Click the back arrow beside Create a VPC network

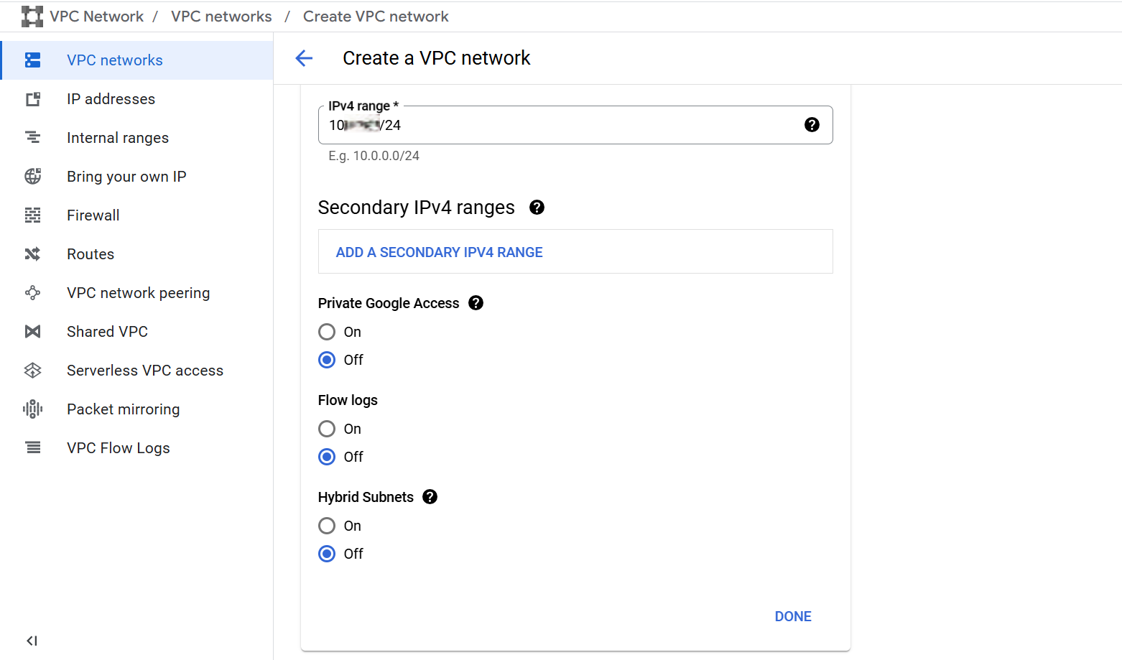pyautogui.click(x=304, y=58)
